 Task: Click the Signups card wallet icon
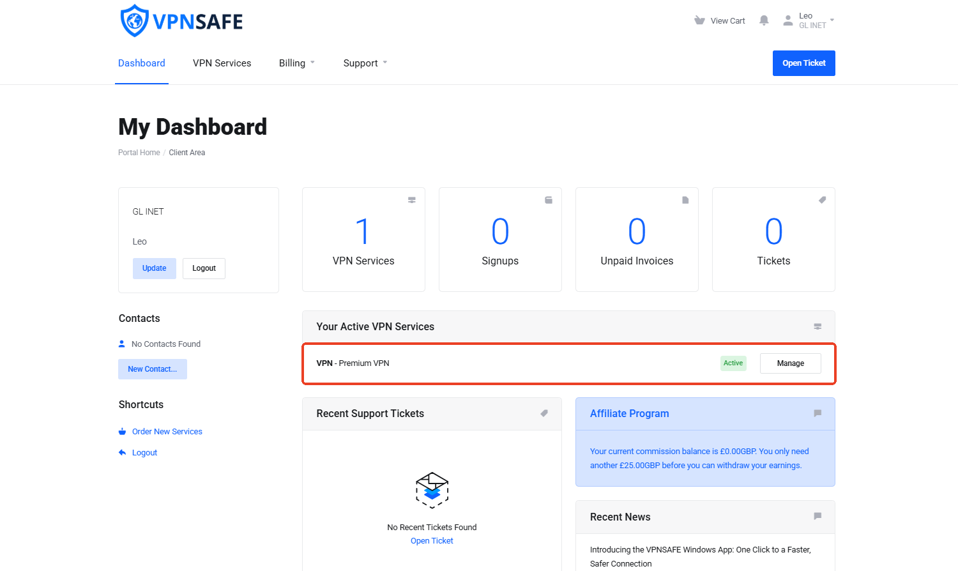tap(549, 200)
